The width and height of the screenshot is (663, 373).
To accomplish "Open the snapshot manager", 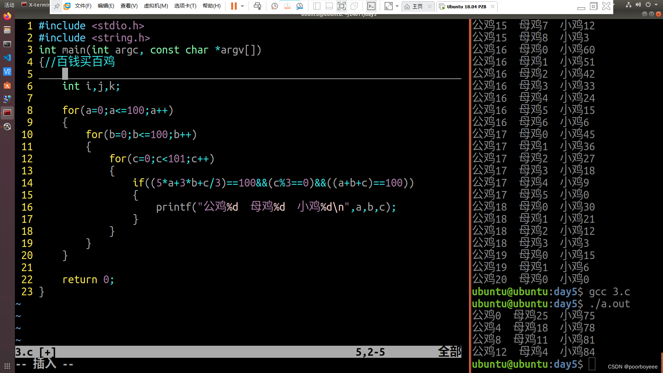I will [x=299, y=6].
